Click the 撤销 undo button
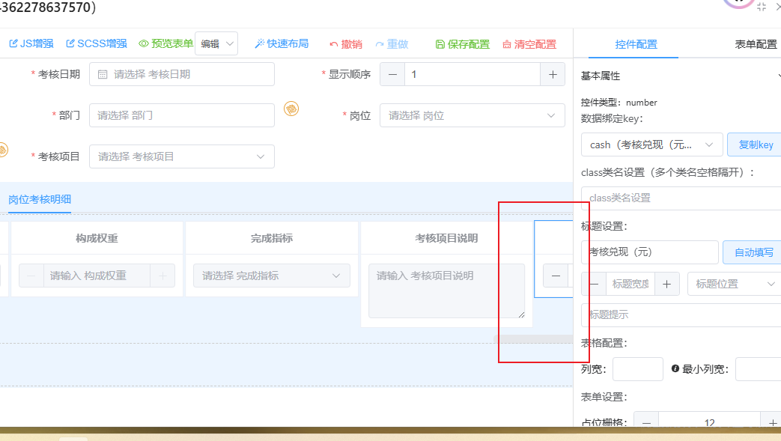The width and height of the screenshot is (781, 441). pyautogui.click(x=345, y=44)
